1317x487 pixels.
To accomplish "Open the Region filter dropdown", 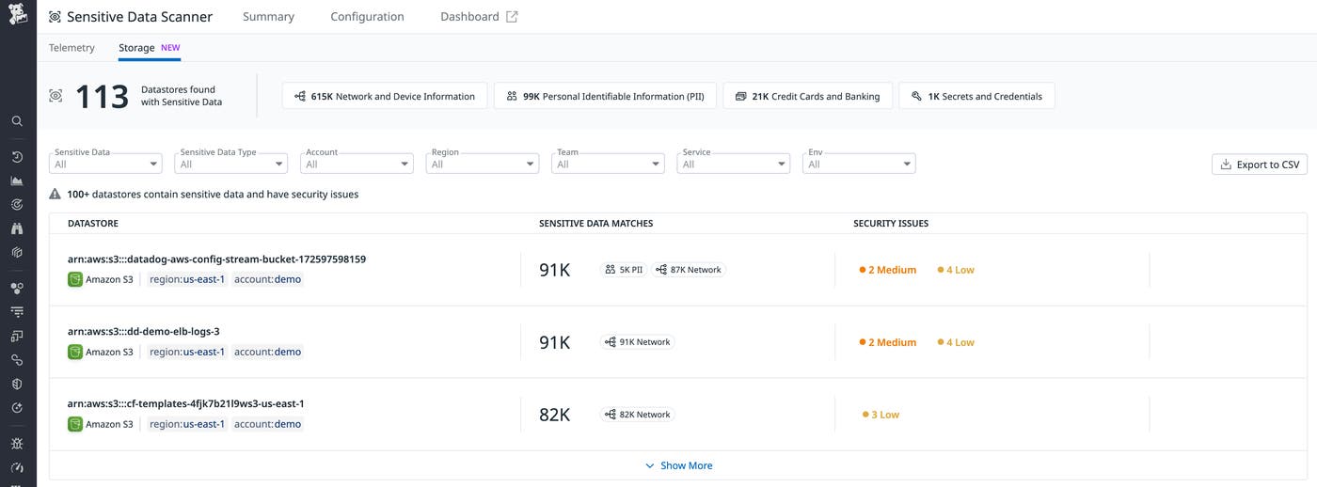I will (x=483, y=164).
